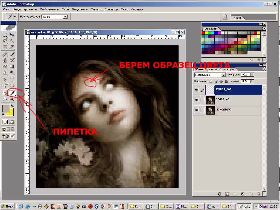
Task: Select the Move tool
Action: (12, 35)
